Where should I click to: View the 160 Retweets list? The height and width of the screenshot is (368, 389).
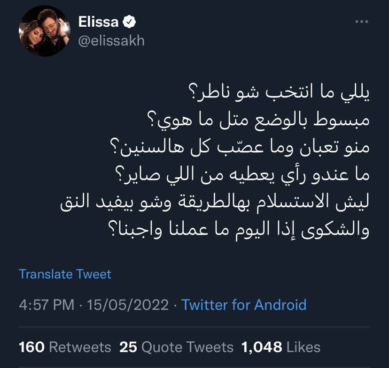point(65,347)
